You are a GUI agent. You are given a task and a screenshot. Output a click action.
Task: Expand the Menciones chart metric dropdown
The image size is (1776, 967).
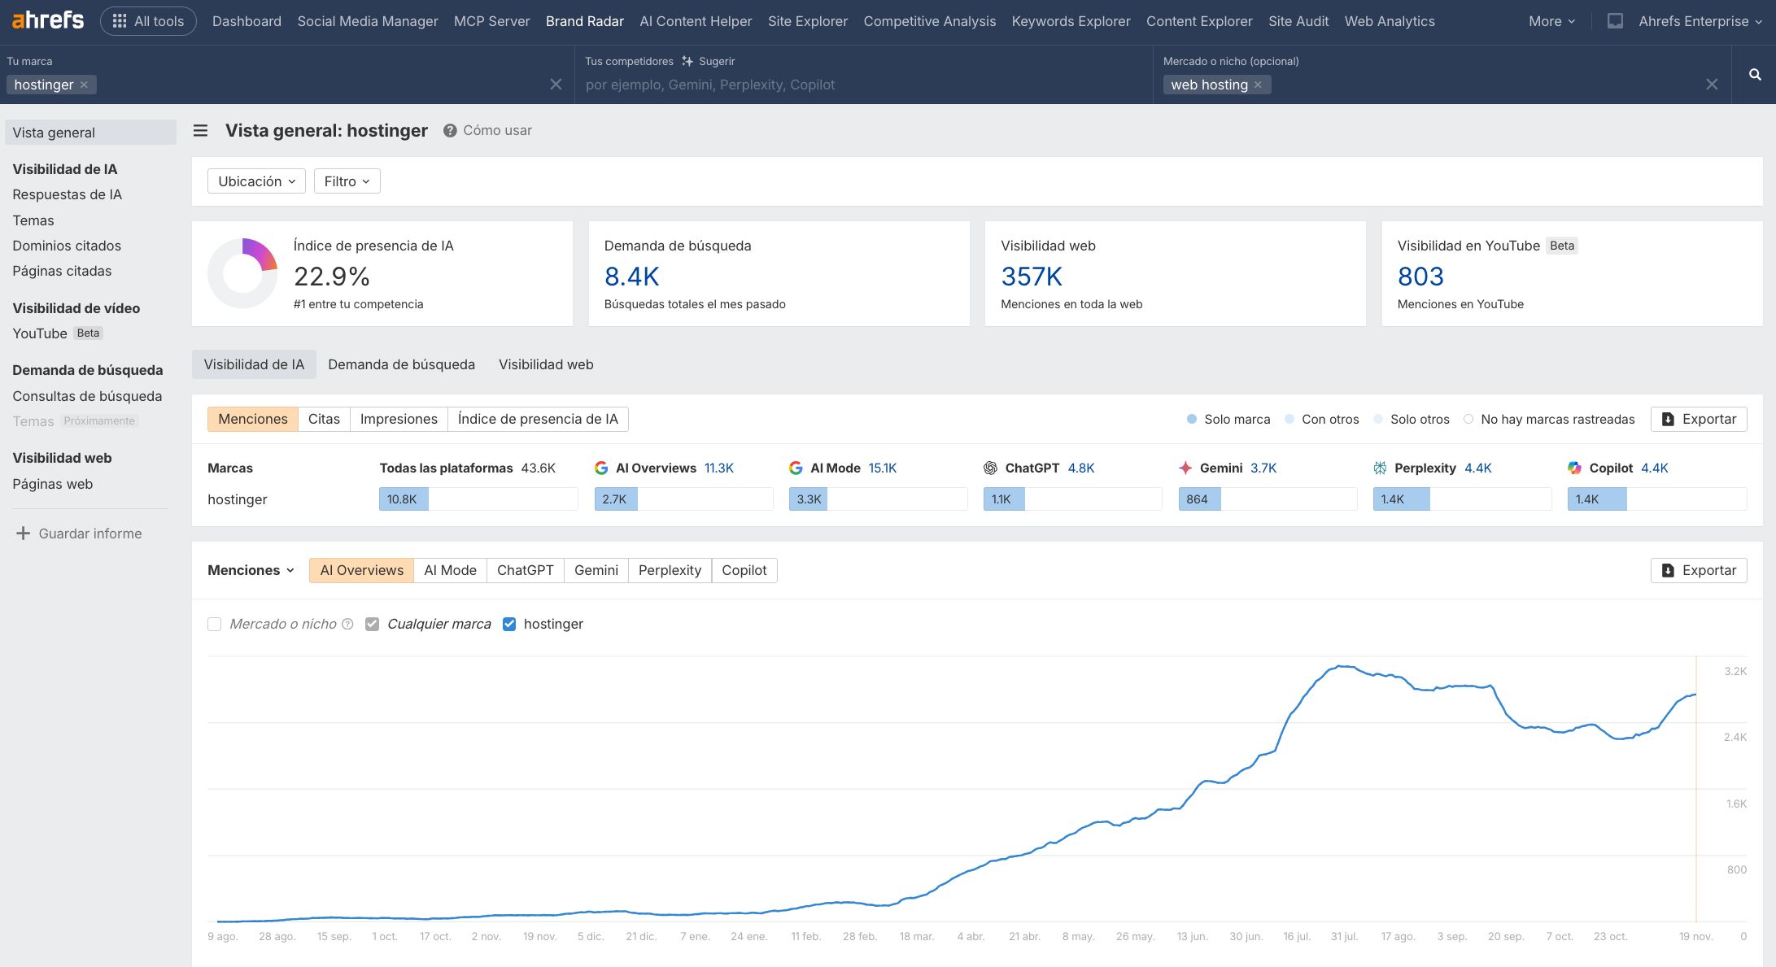[251, 570]
